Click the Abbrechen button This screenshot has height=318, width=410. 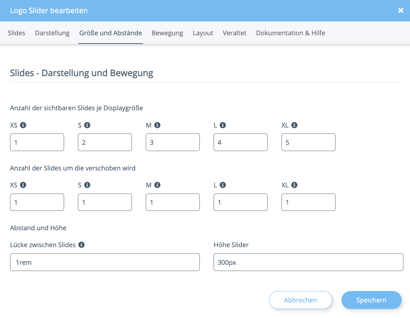(301, 300)
